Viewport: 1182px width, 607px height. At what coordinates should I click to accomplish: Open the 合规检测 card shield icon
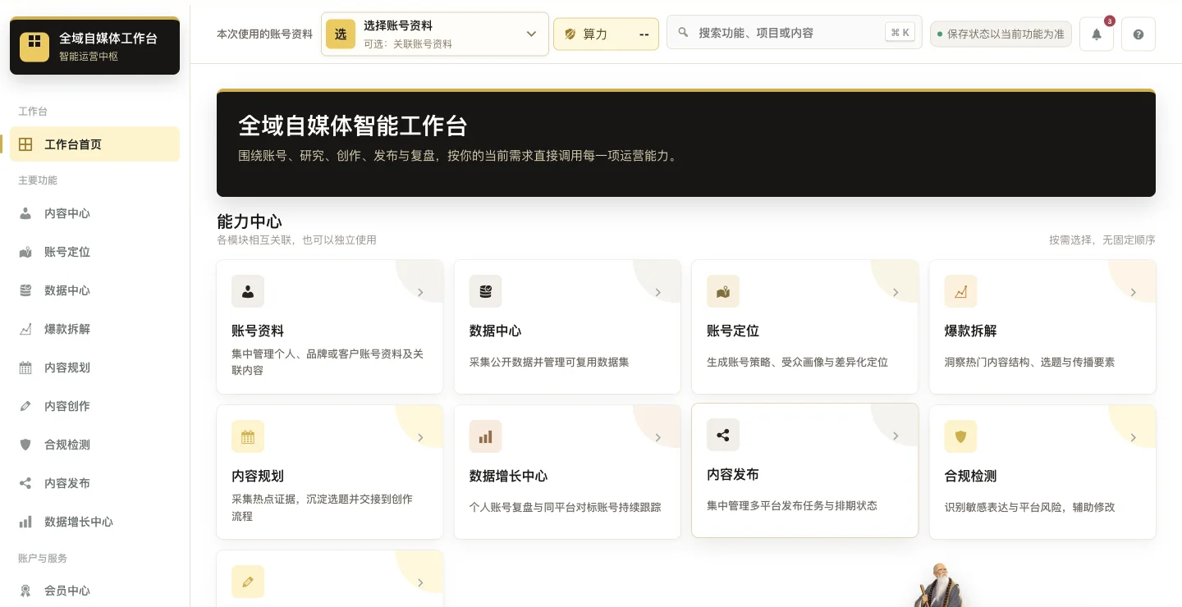960,436
